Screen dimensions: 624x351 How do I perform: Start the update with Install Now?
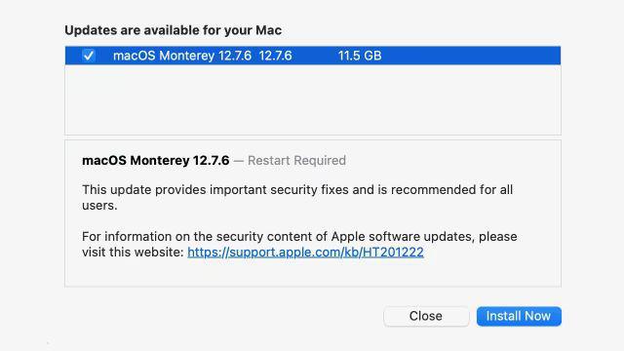(x=519, y=316)
